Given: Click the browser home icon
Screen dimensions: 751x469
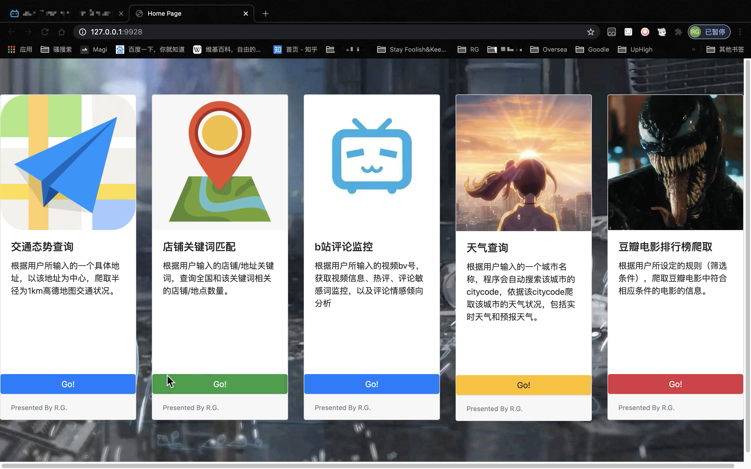Looking at the screenshot, I should (x=61, y=32).
